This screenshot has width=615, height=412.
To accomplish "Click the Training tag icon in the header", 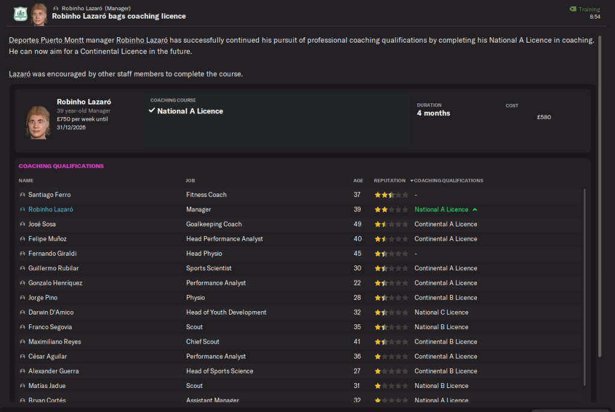I will [572, 9].
